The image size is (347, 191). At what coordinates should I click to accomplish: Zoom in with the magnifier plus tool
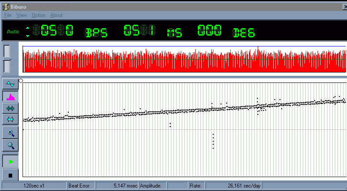point(10,133)
